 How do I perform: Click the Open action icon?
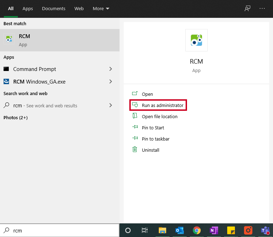point(135,94)
